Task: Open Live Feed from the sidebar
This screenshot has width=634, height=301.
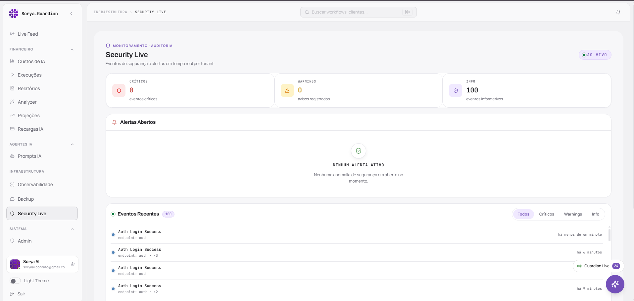Action: coord(42,34)
